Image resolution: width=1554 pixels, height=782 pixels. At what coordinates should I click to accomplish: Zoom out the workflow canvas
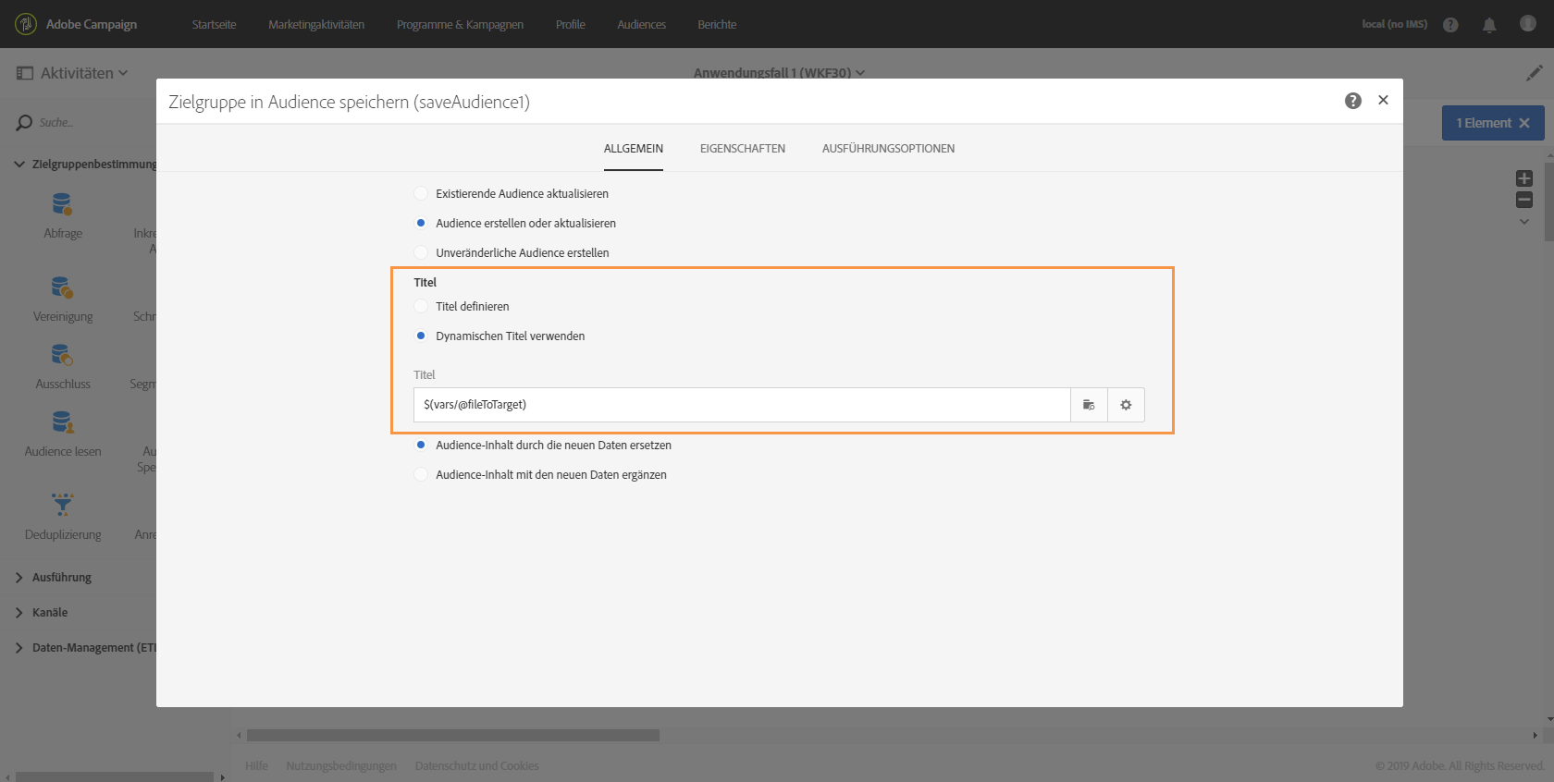pyautogui.click(x=1524, y=200)
